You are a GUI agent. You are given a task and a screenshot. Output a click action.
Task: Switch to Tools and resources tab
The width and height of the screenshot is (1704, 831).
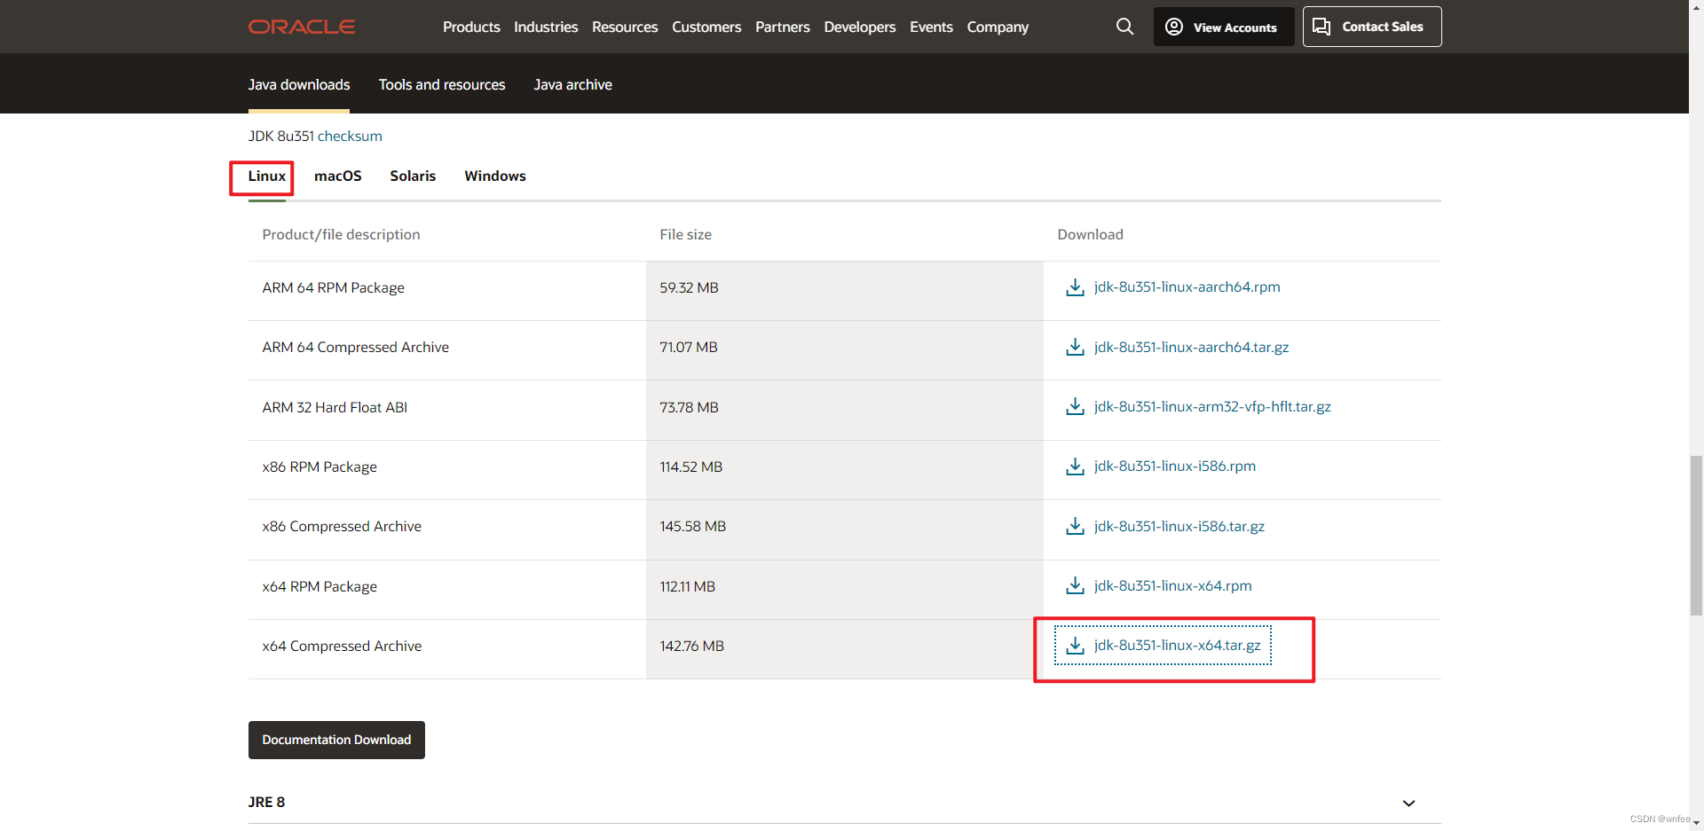[442, 84]
